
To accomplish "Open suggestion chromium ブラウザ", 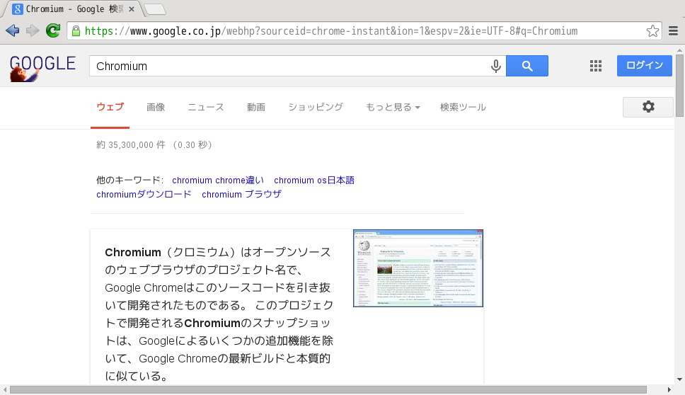I will pyautogui.click(x=241, y=194).
